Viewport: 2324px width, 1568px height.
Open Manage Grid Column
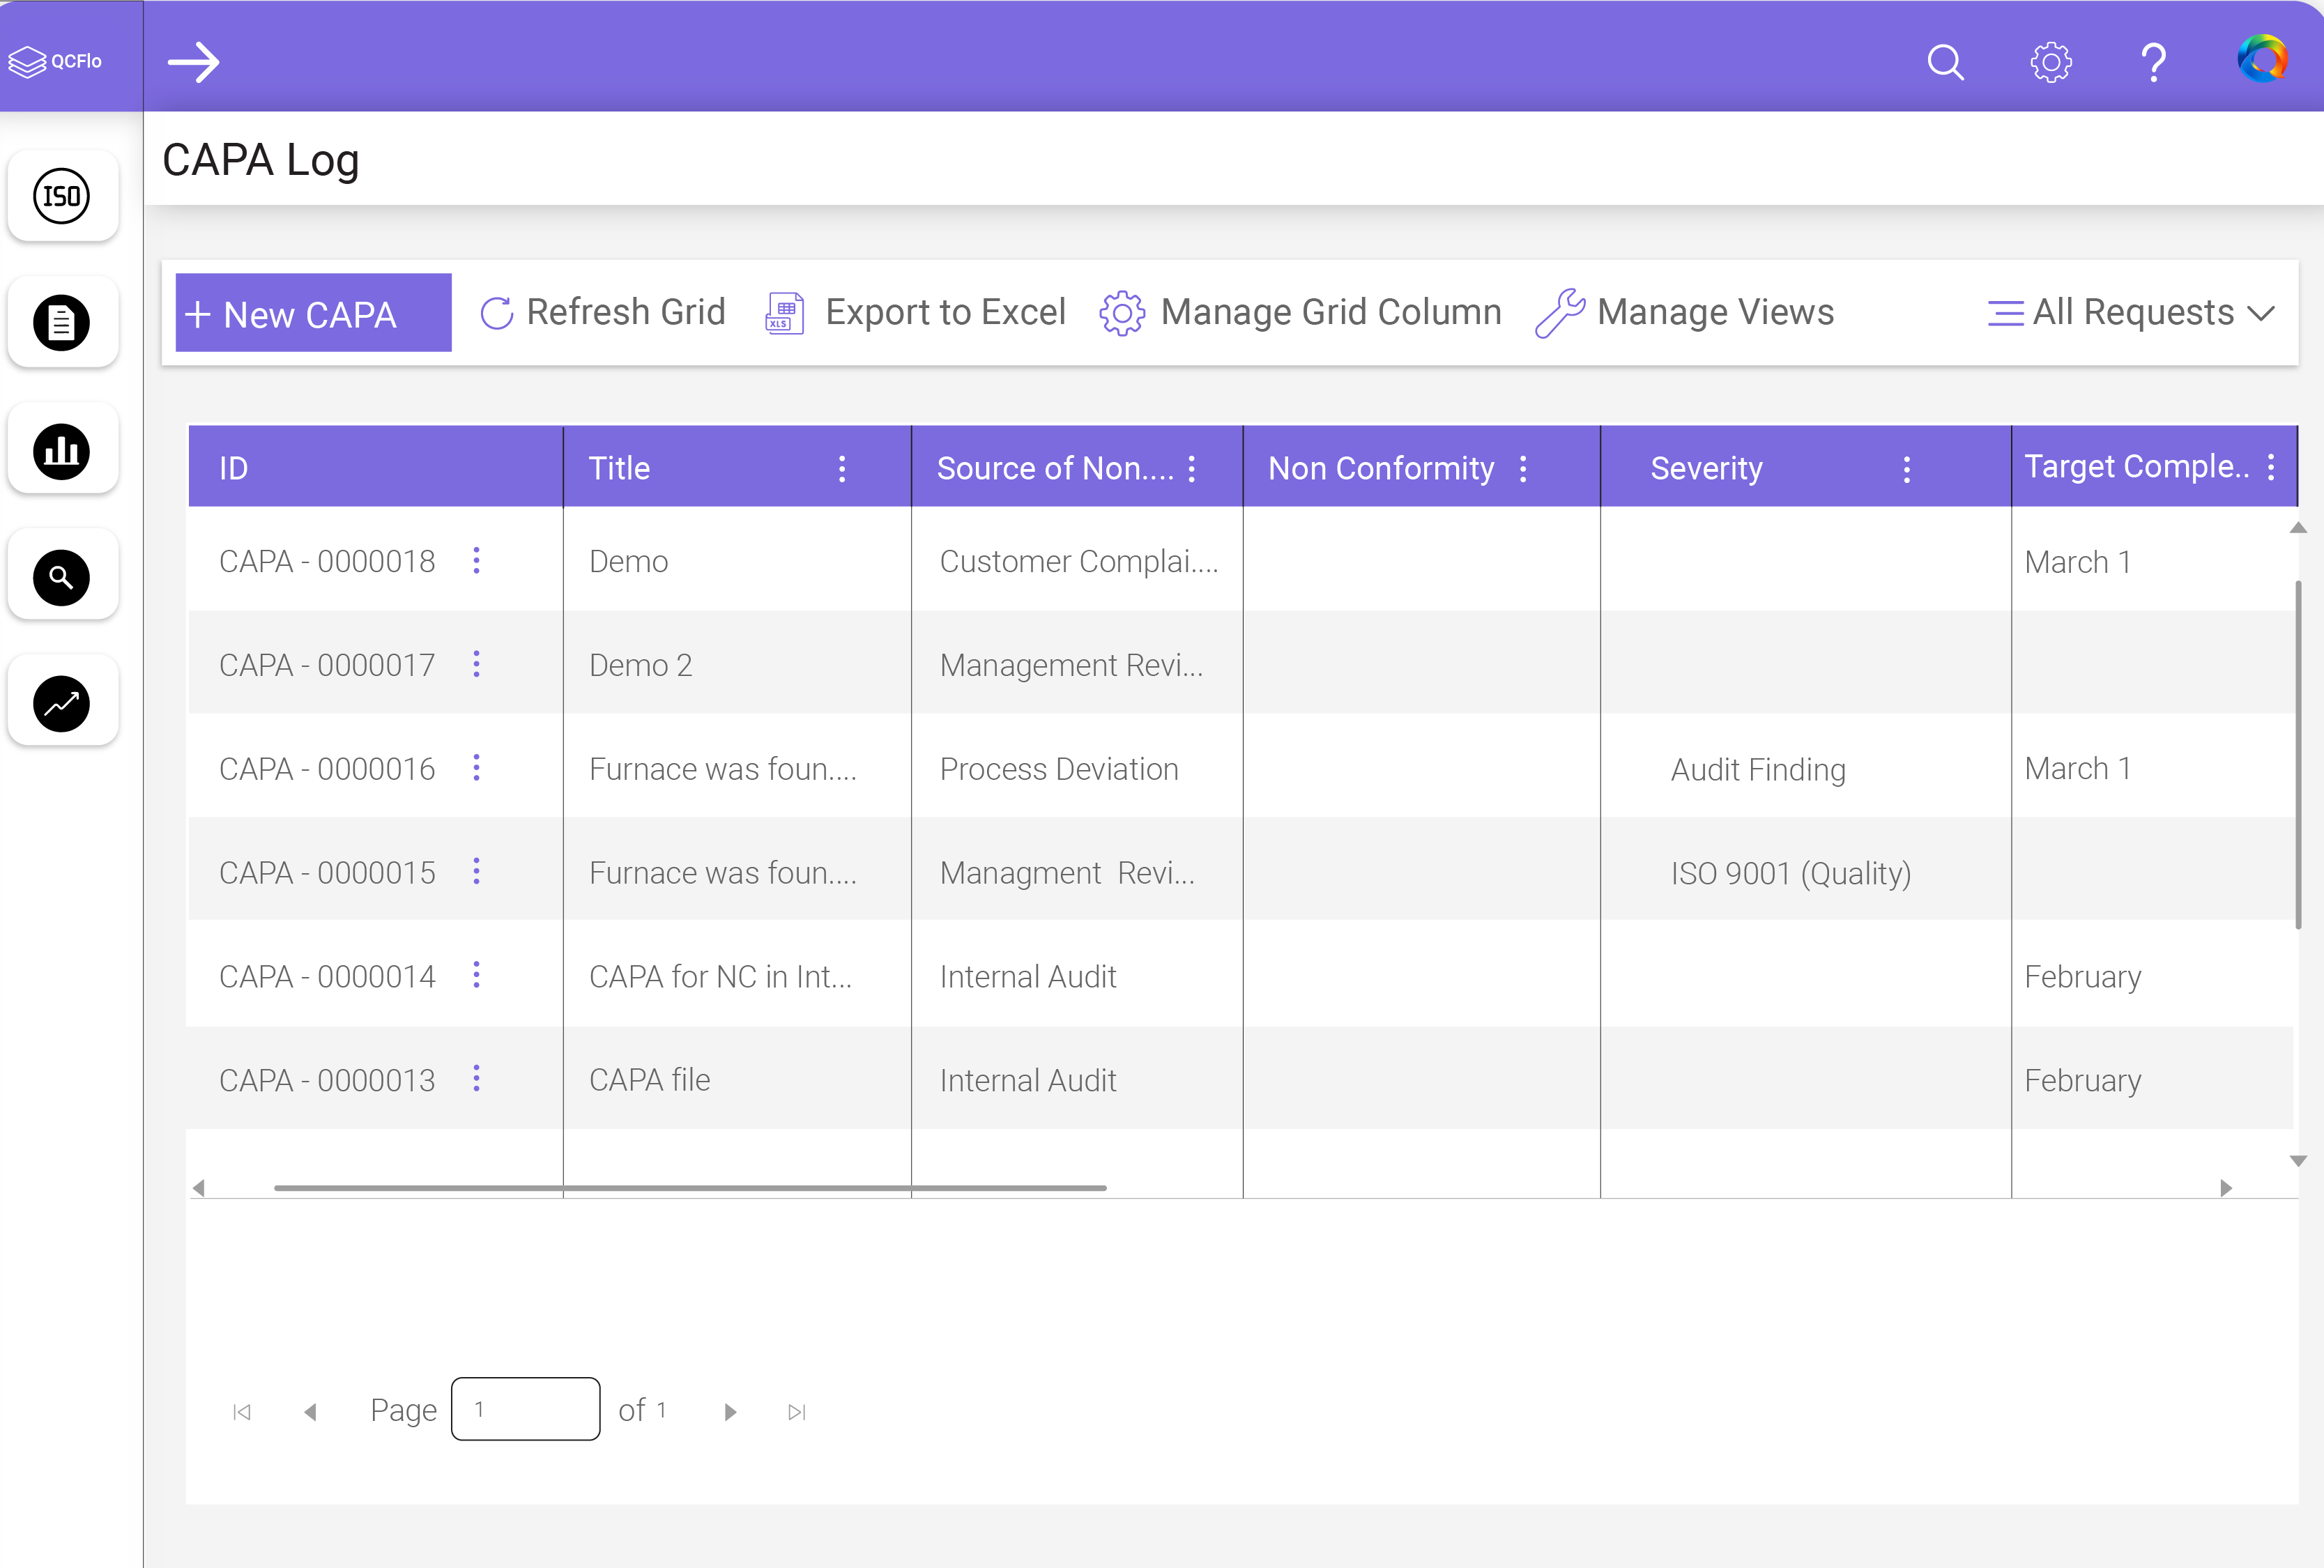pos(1300,313)
